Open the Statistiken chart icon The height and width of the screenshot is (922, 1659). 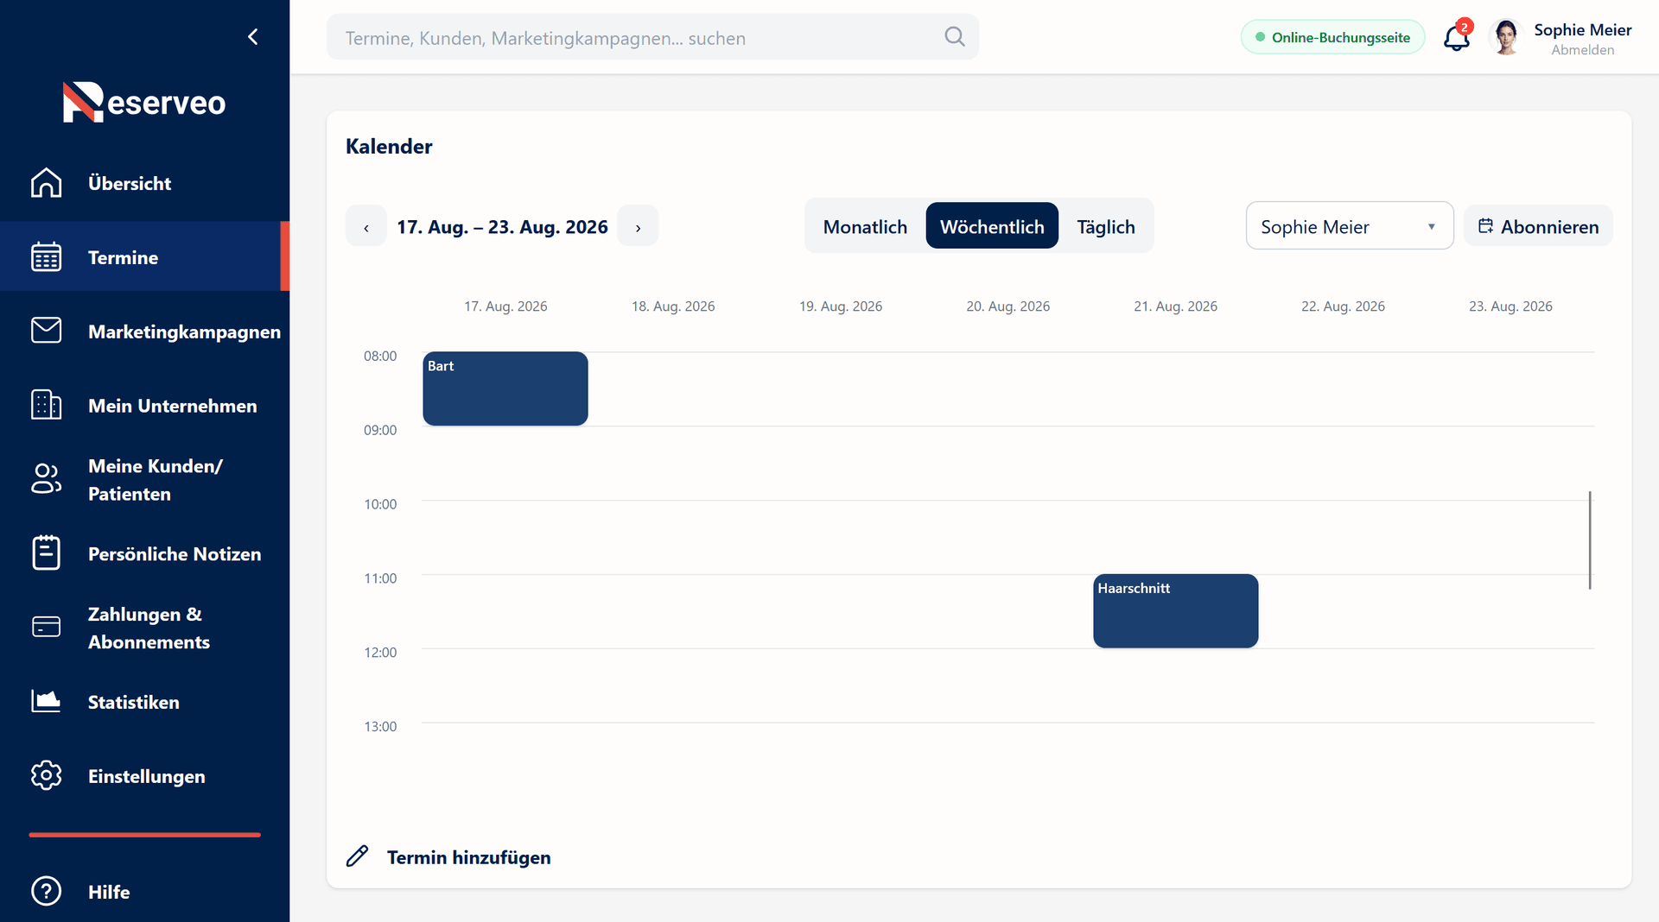point(47,702)
